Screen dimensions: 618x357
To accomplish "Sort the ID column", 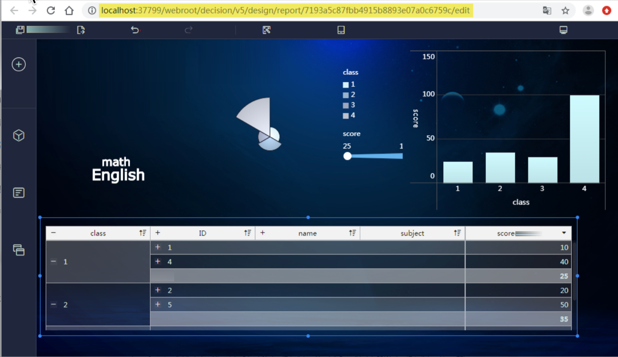I will pyautogui.click(x=248, y=233).
